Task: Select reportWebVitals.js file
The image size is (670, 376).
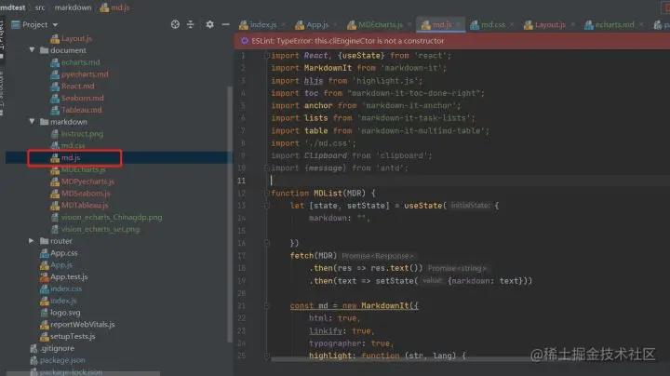Action: click(x=77, y=325)
